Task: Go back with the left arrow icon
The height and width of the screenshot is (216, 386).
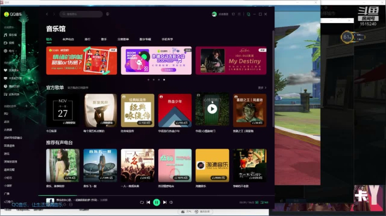Action: click(x=47, y=14)
